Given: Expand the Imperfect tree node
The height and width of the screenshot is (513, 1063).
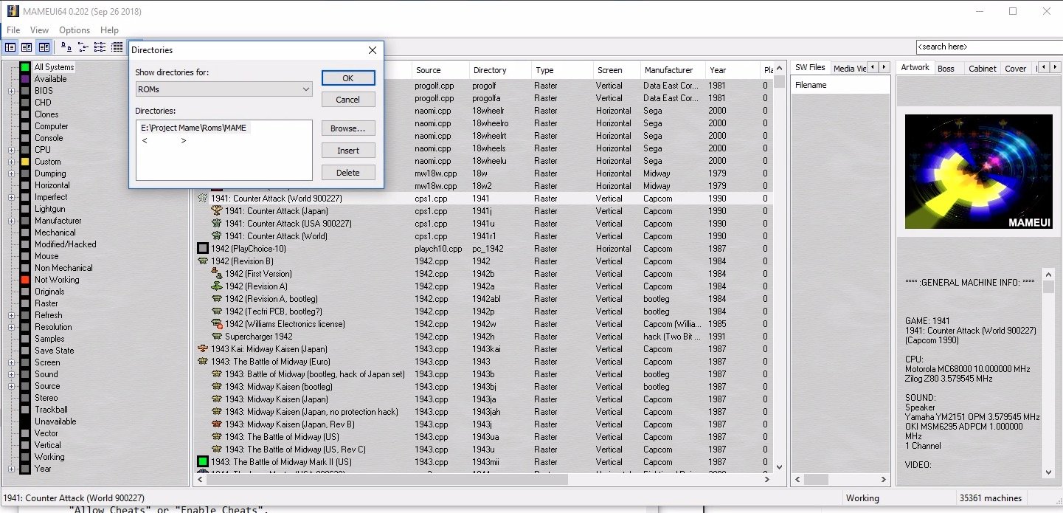Looking at the screenshot, I should pyautogui.click(x=11, y=197).
